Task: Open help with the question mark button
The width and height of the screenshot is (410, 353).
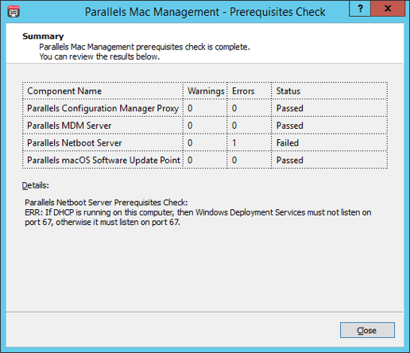Action: (x=360, y=9)
